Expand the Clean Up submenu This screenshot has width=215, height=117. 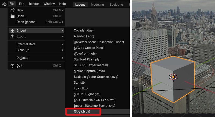point(37,50)
